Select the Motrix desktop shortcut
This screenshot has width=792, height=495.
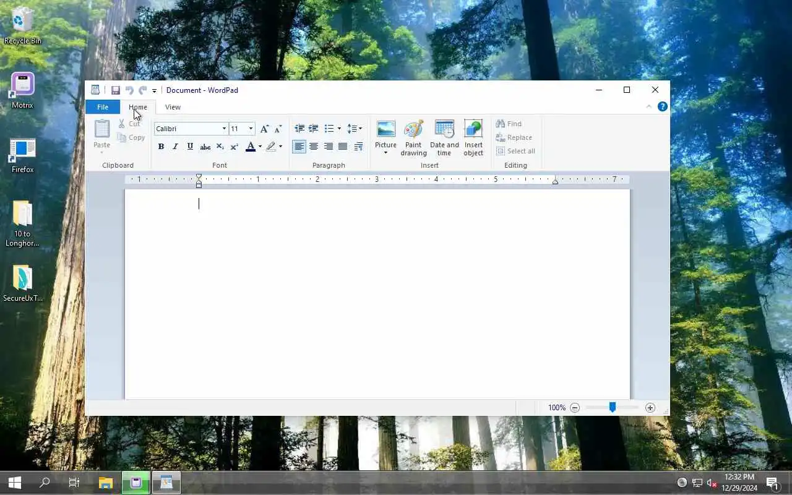23,90
